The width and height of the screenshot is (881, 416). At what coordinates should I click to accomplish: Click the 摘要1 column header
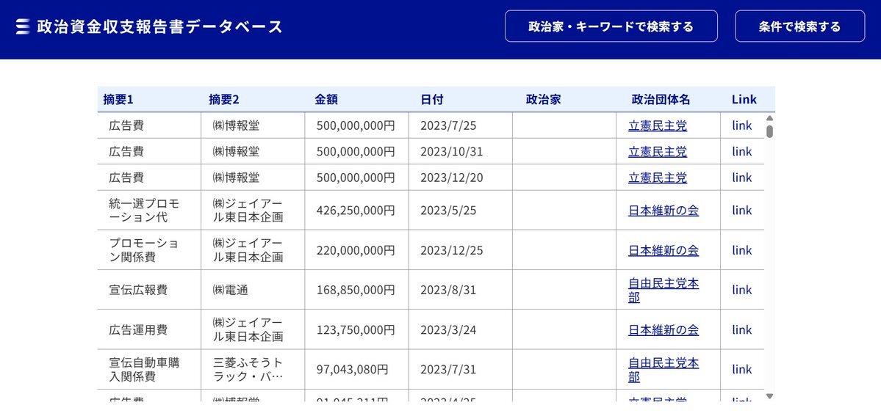pyautogui.click(x=118, y=99)
